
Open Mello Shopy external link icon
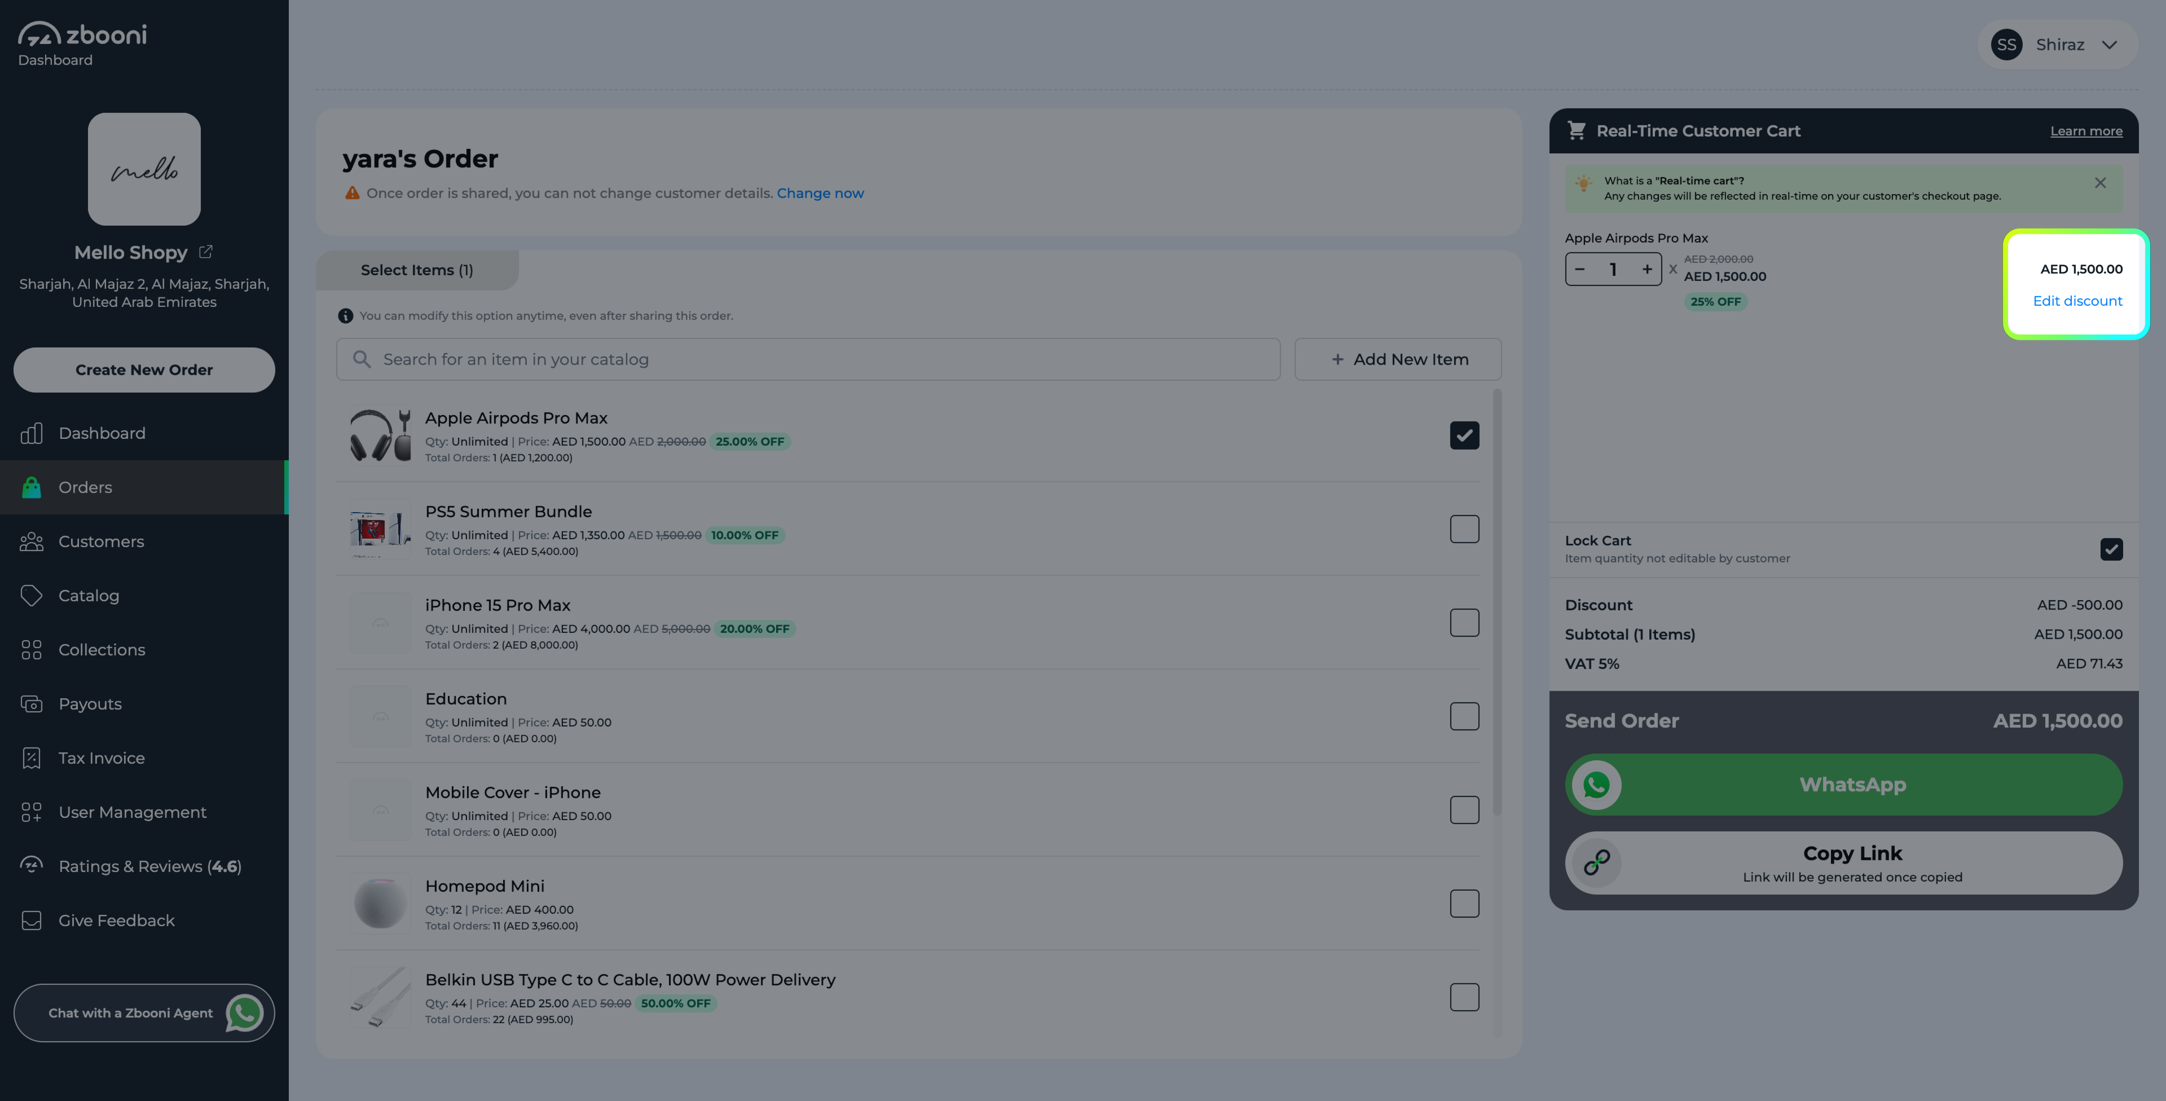coord(206,252)
